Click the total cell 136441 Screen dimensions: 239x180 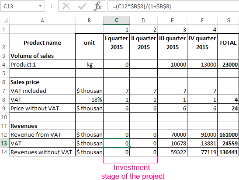[228, 152]
